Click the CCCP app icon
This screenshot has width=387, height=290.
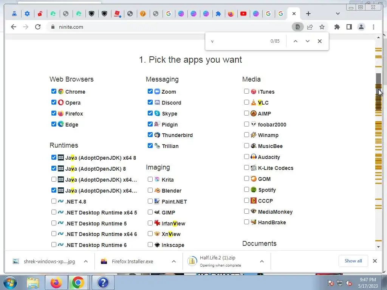coord(254,201)
